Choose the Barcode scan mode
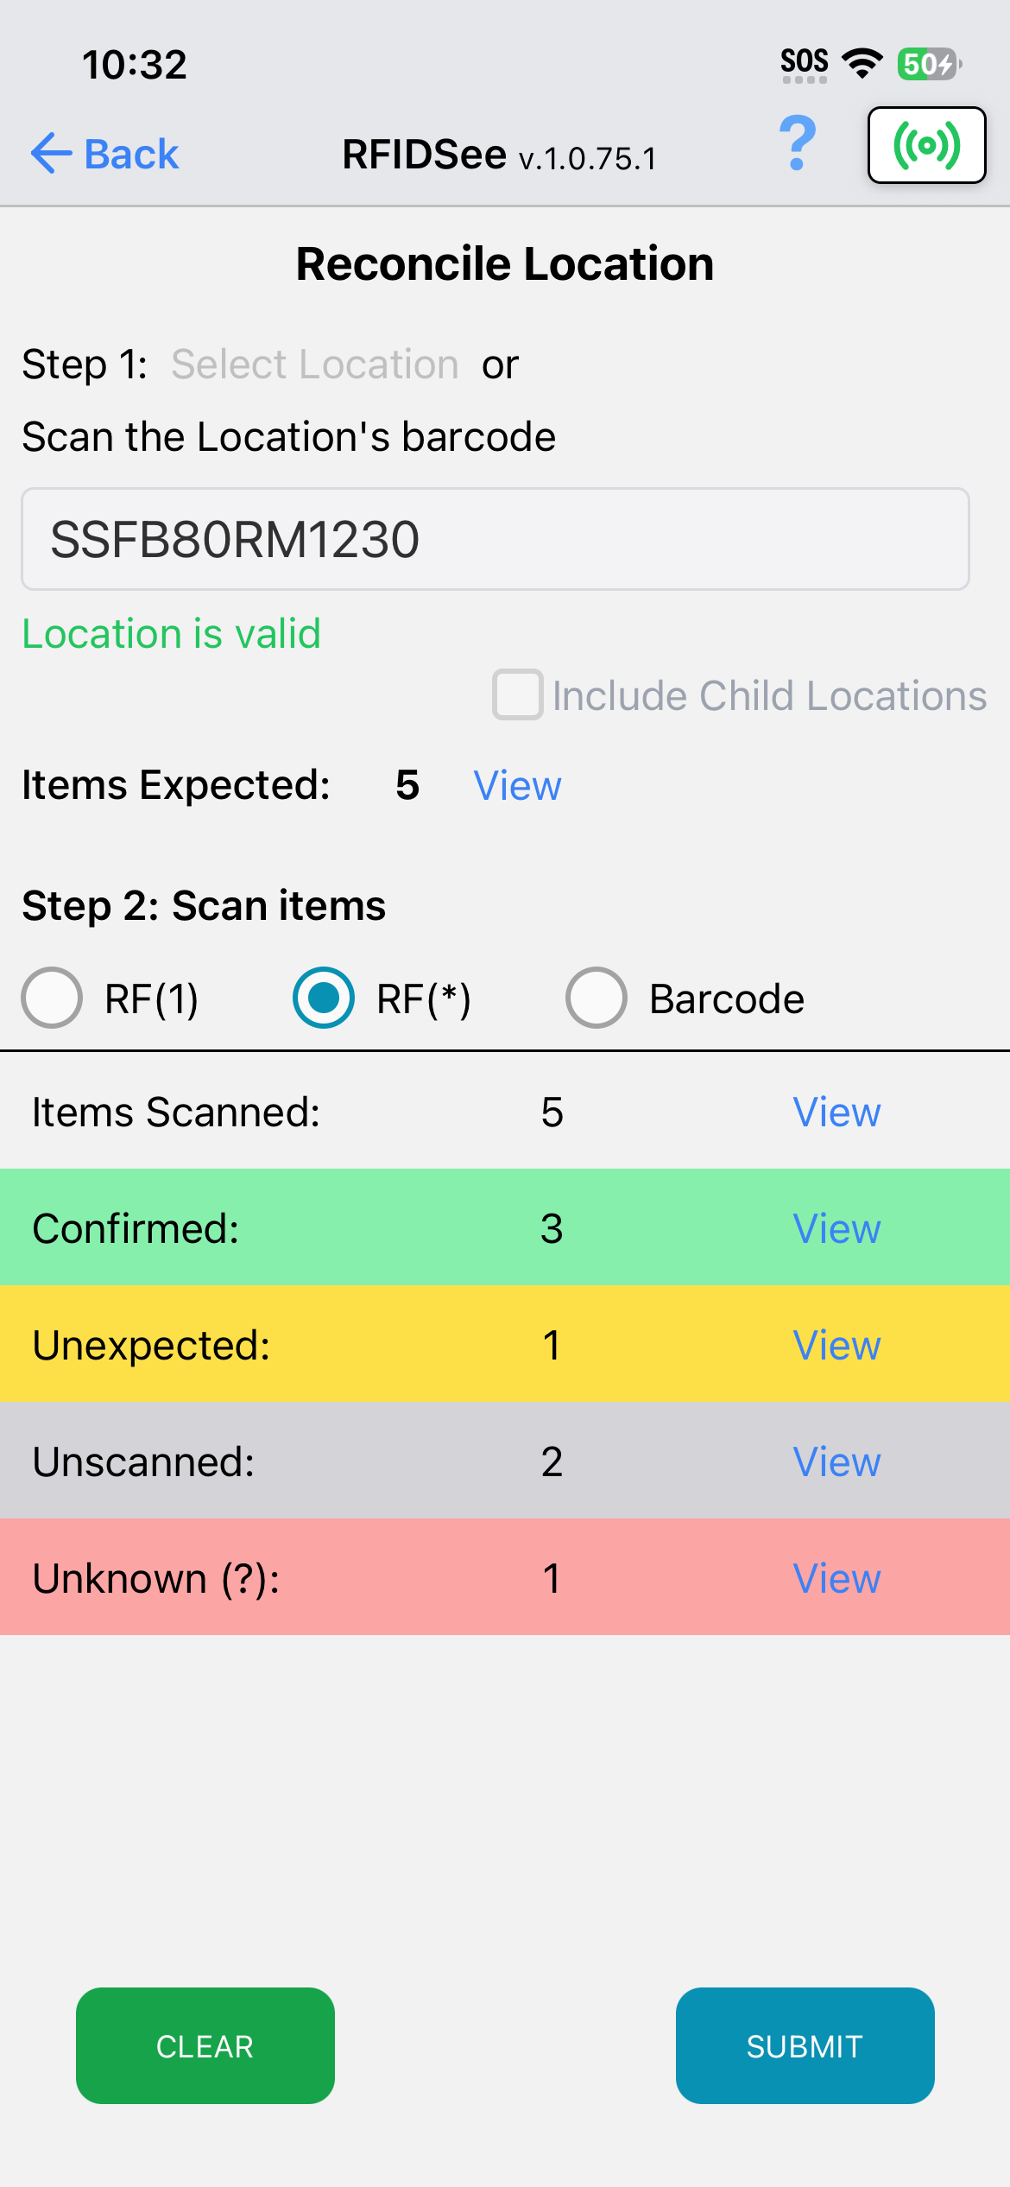1010x2187 pixels. point(597,998)
